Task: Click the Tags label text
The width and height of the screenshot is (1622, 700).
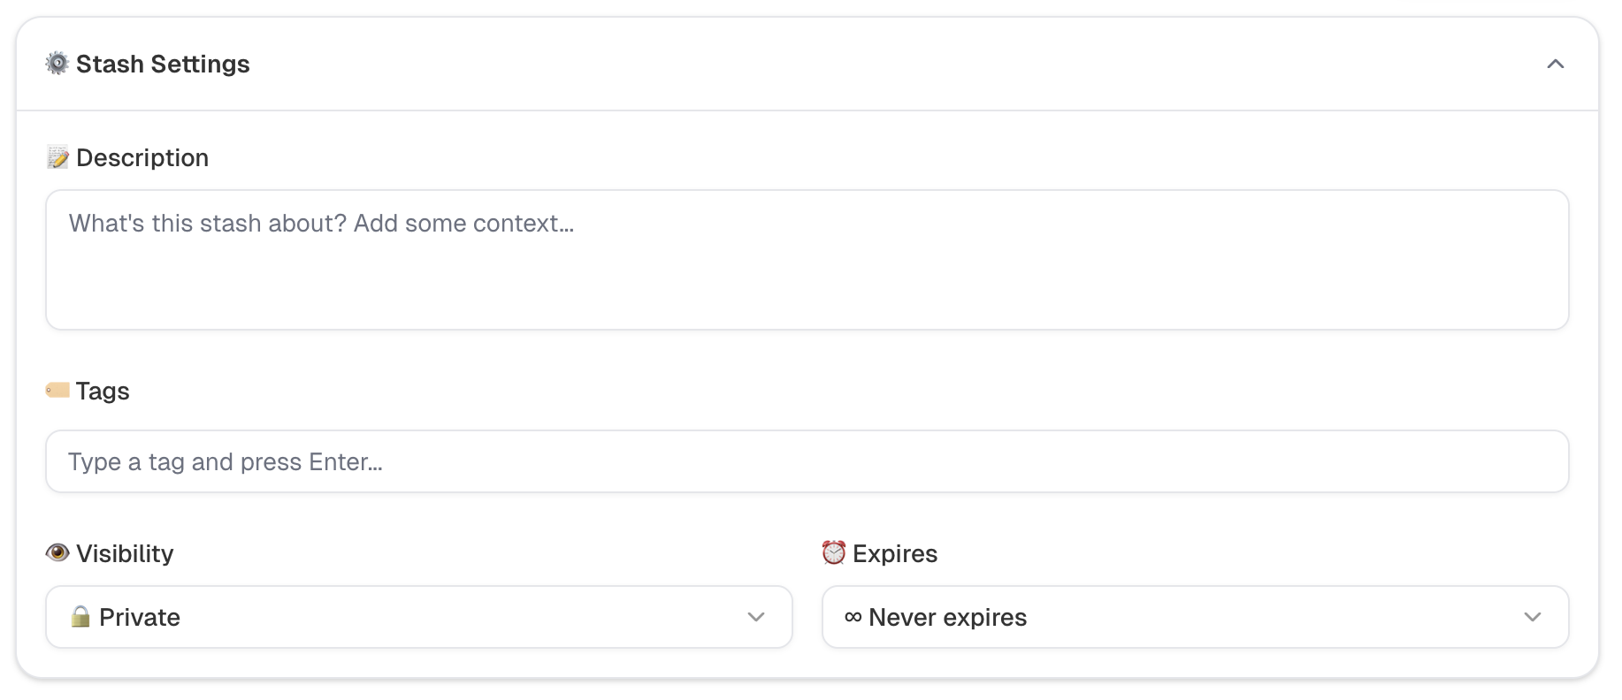Action: (x=103, y=391)
